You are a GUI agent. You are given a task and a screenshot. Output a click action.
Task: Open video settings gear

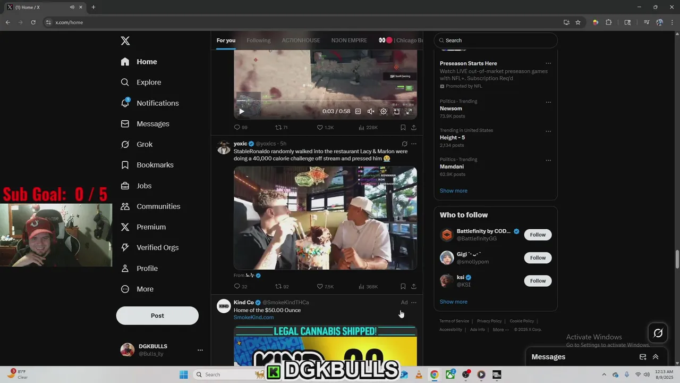pos(384,111)
